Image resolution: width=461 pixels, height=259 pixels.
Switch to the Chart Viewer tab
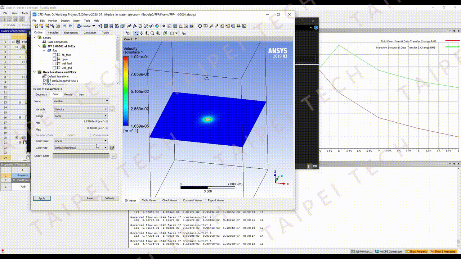pyautogui.click(x=170, y=200)
